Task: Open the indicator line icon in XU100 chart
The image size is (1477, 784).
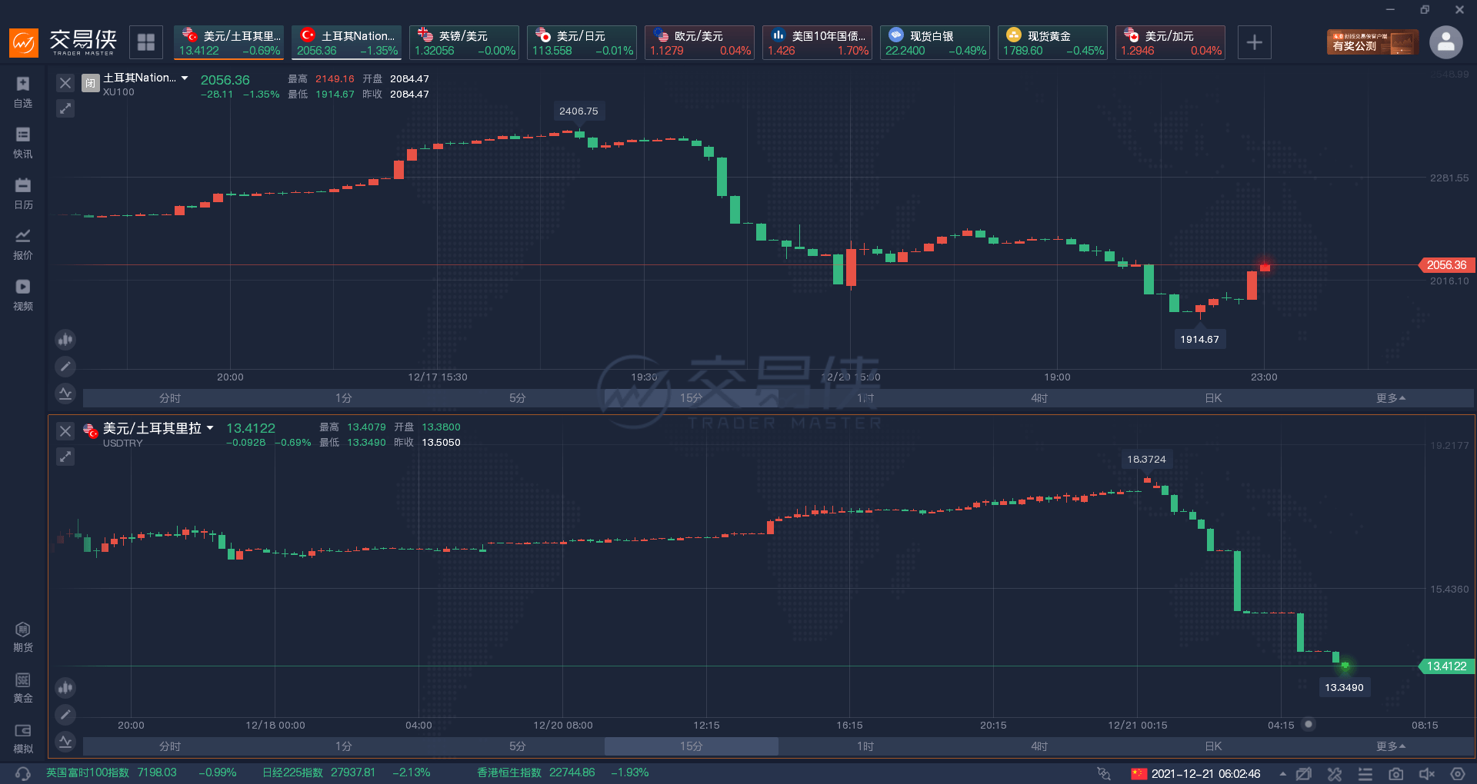Action: pyautogui.click(x=65, y=394)
